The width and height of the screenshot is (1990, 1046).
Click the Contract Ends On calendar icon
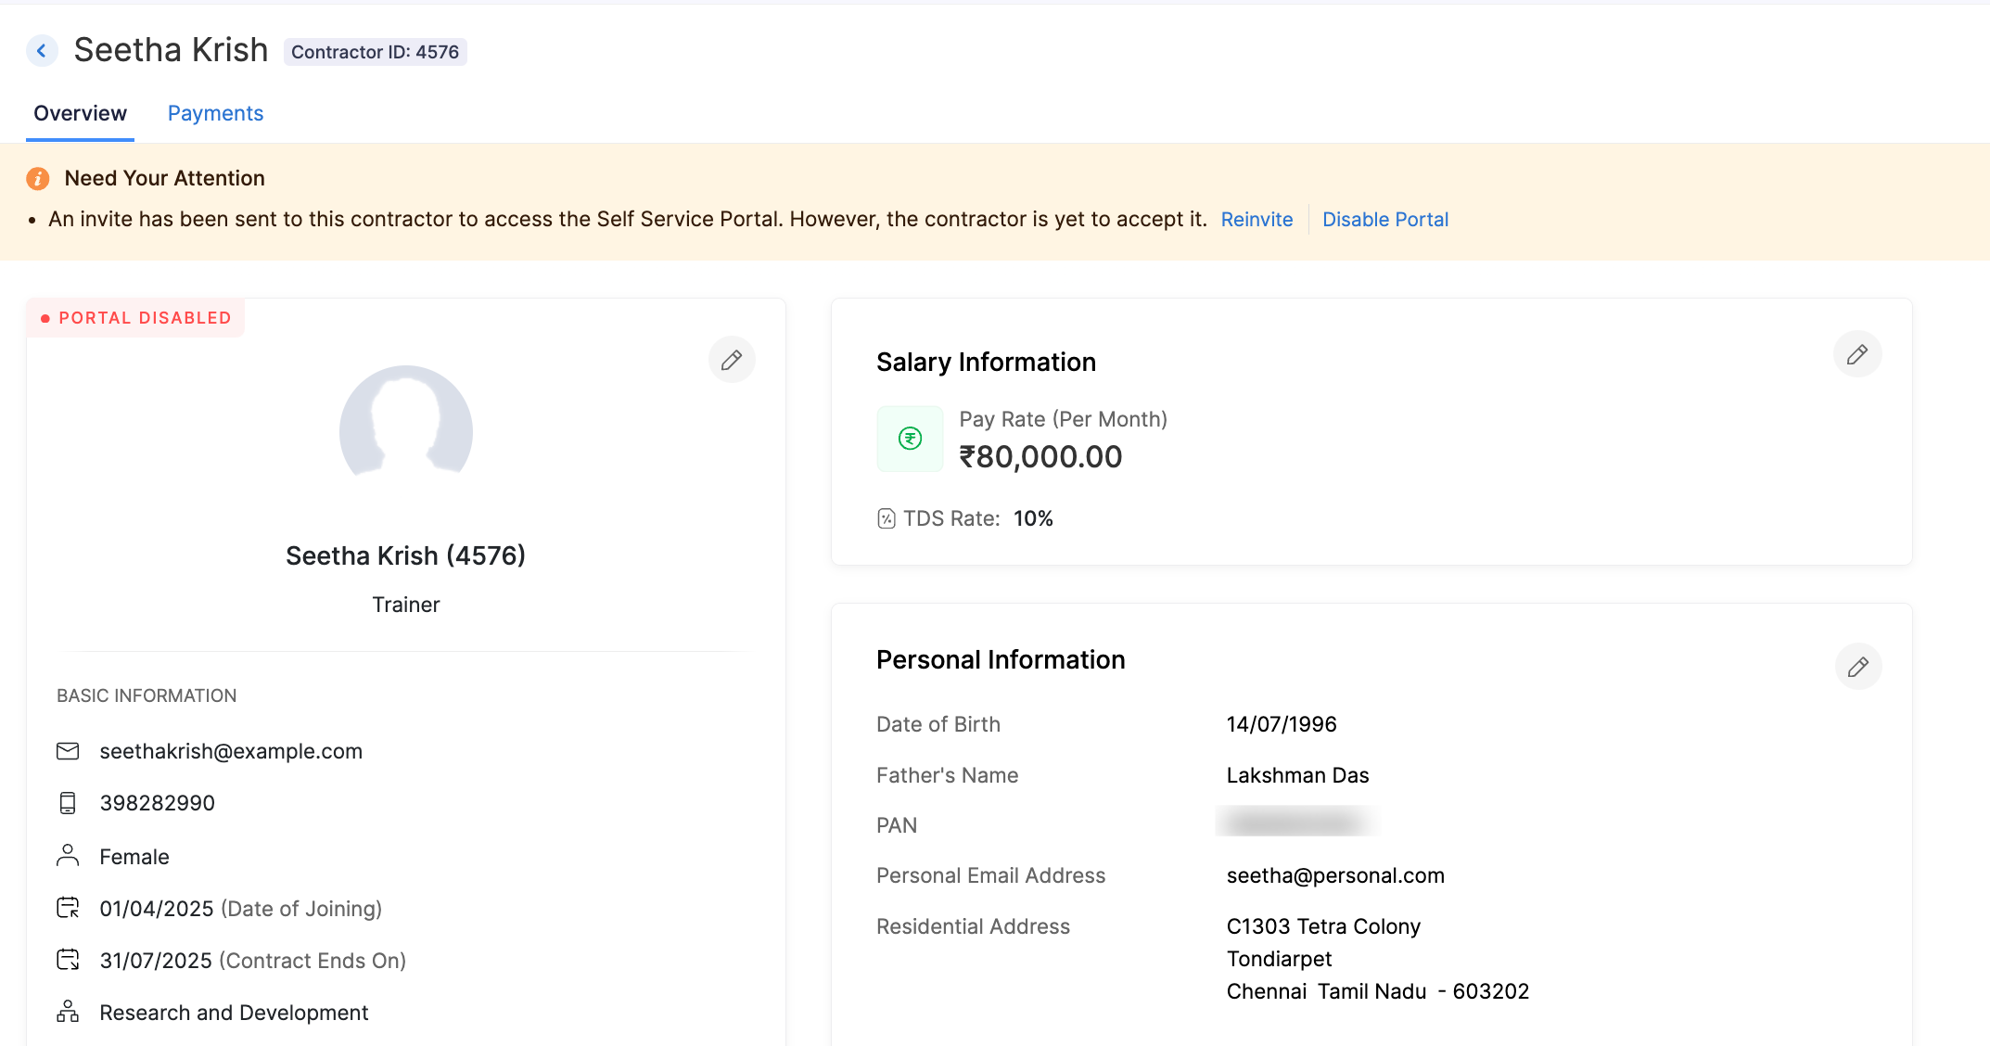(68, 960)
